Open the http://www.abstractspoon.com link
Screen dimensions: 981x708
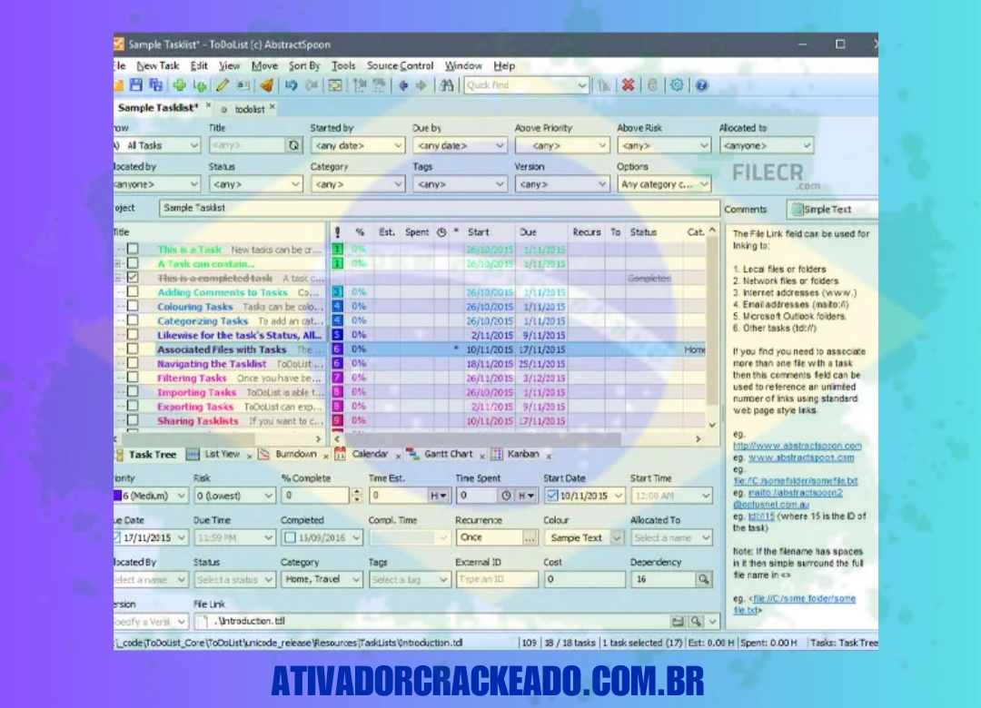click(798, 446)
